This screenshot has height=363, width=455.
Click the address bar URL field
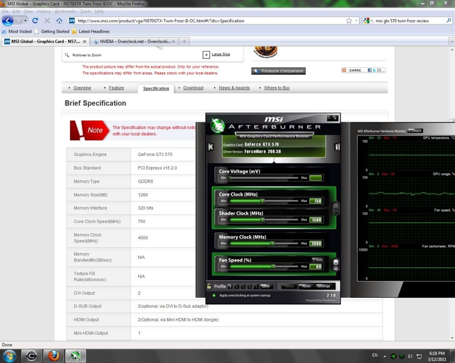209,20
